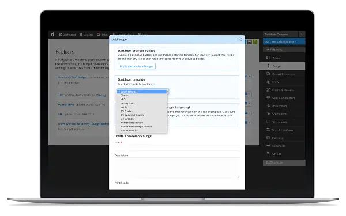Viewport: 346px width, 216px height.
Task: Click the Cast & Characters masks icon
Action: tap(268, 98)
